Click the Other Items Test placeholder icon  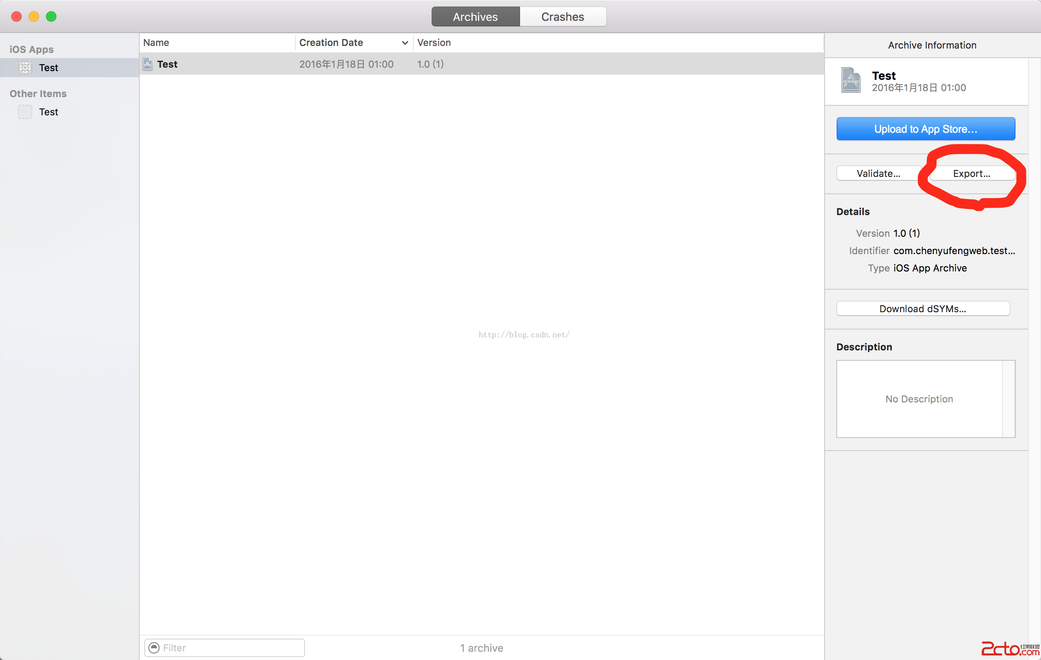pos(25,112)
